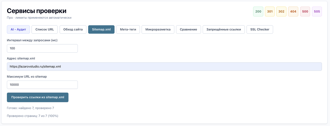The image size is (330, 126).
Task: Open the Микроразметка tab
Action: (158, 29)
